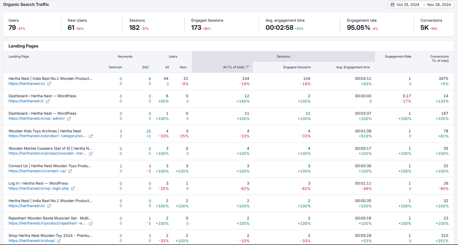Screen dimensions: 458x245
Task: Open the https://herthanest.in/wp-admin/ link
Action: [37, 118]
